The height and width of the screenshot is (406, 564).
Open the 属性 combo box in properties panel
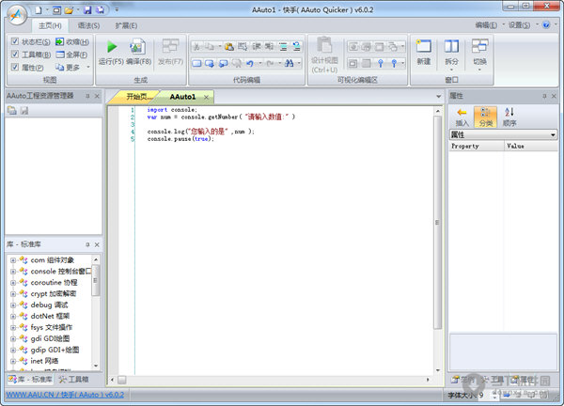[x=504, y=134]
